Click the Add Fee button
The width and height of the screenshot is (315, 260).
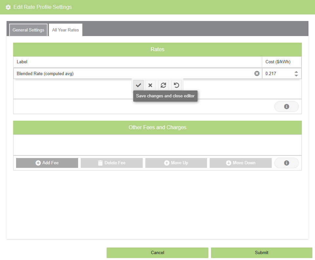[x=47, y=163]
